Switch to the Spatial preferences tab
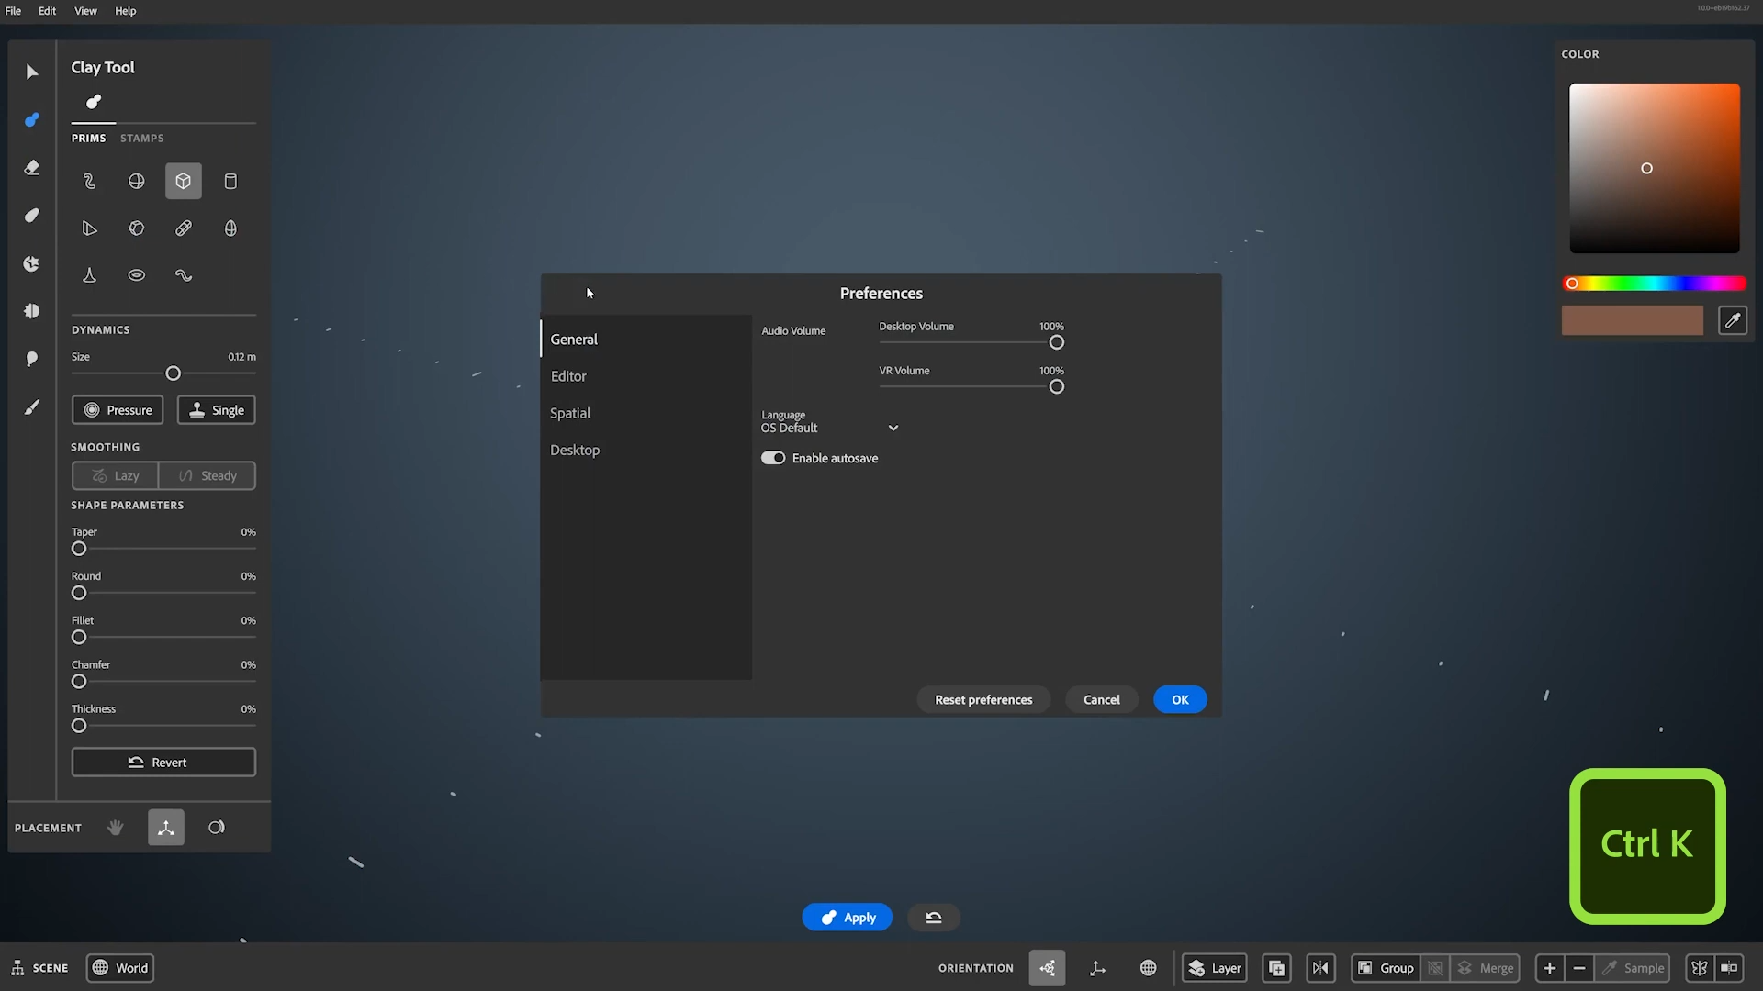Screen dimensions: 1763x991 tap(570, 413)
